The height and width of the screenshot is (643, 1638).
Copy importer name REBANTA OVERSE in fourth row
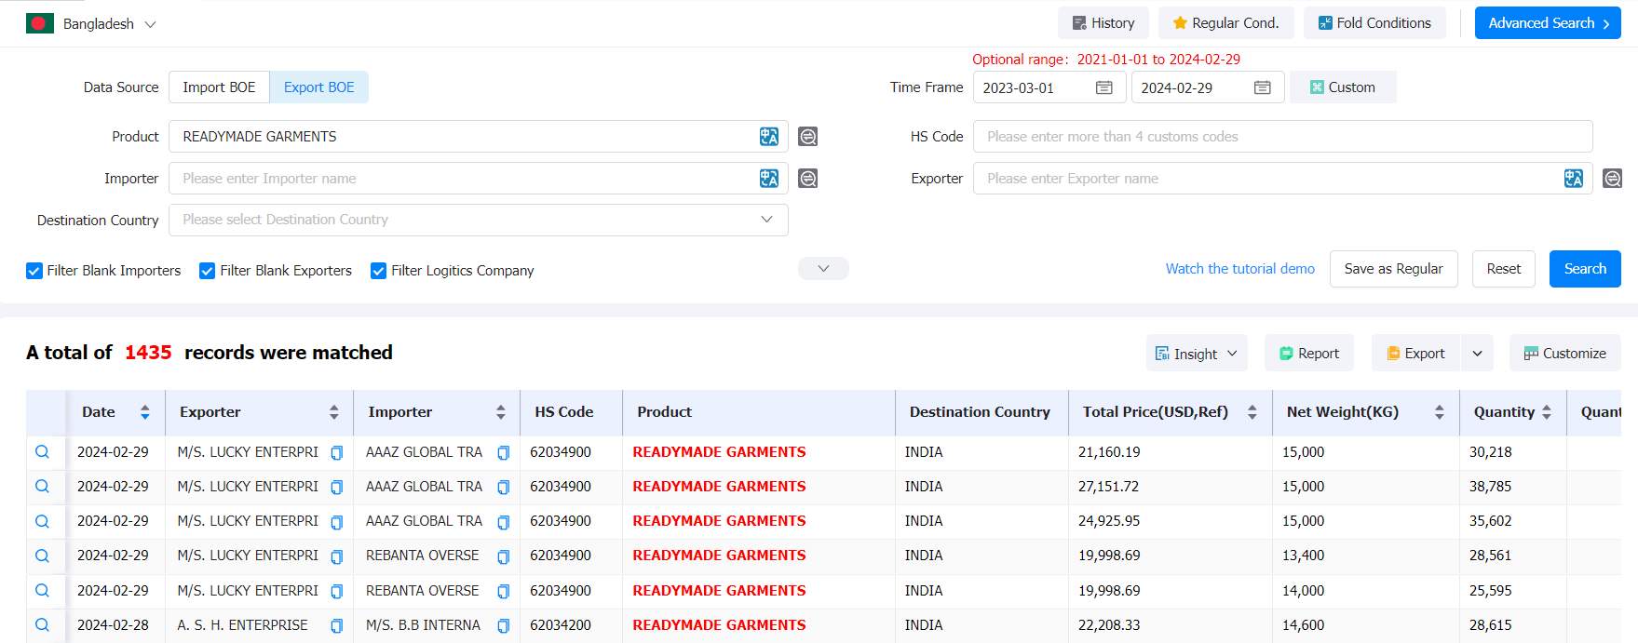504,556
